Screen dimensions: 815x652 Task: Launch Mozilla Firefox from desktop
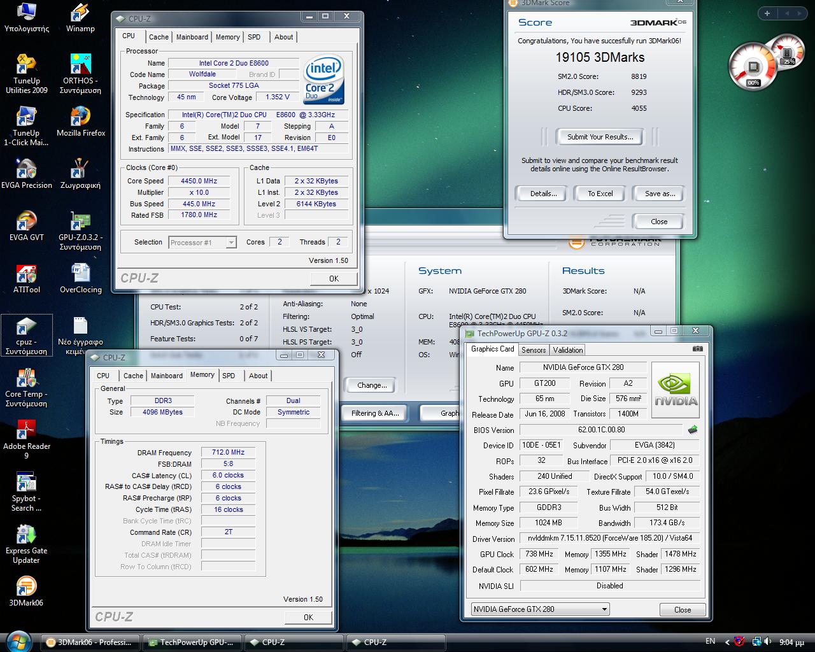(80, 122)
